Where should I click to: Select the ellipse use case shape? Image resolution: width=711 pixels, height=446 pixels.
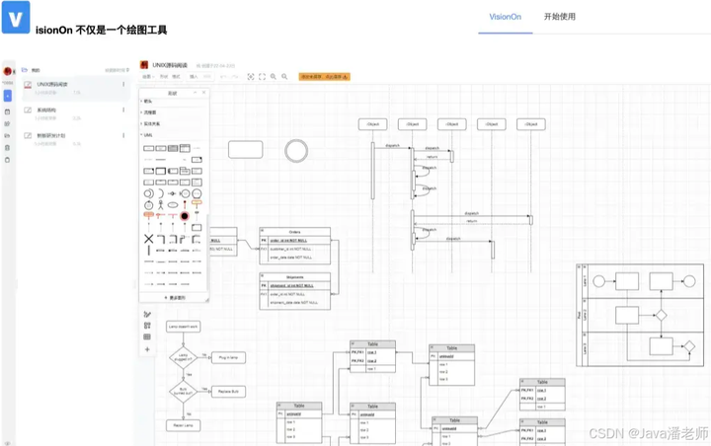coord(173,205)
